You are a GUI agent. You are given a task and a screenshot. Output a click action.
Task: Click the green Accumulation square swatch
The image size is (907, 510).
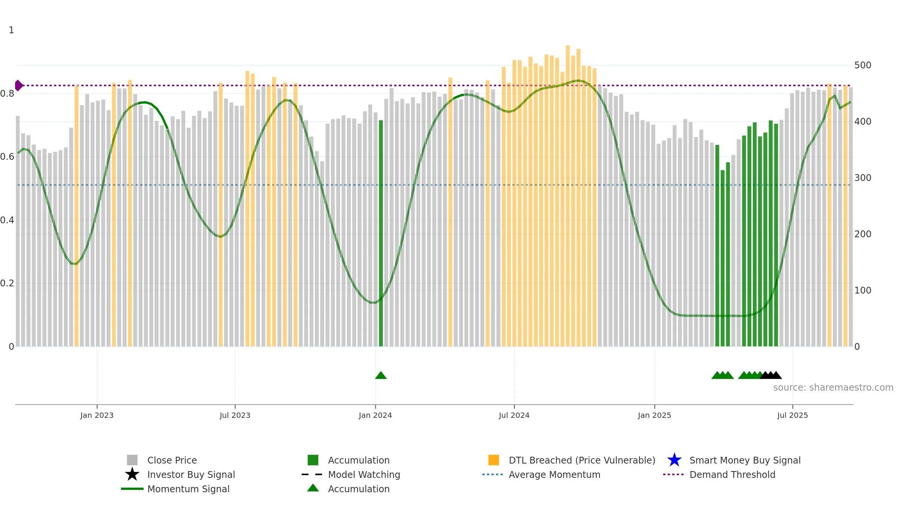point(313,460)
